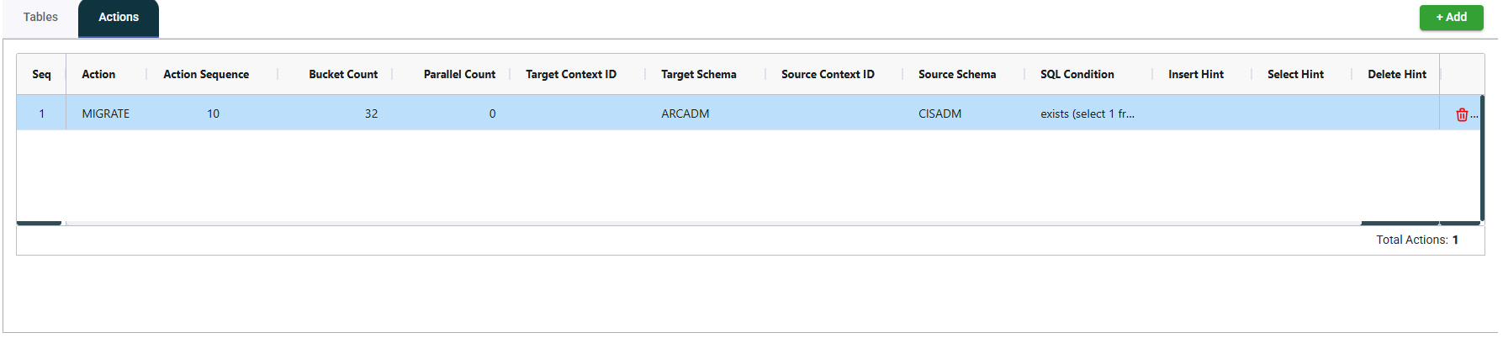Select the MIGRATE action cell
Screen dimensions: 1503x338
click(x=106, y=114)
